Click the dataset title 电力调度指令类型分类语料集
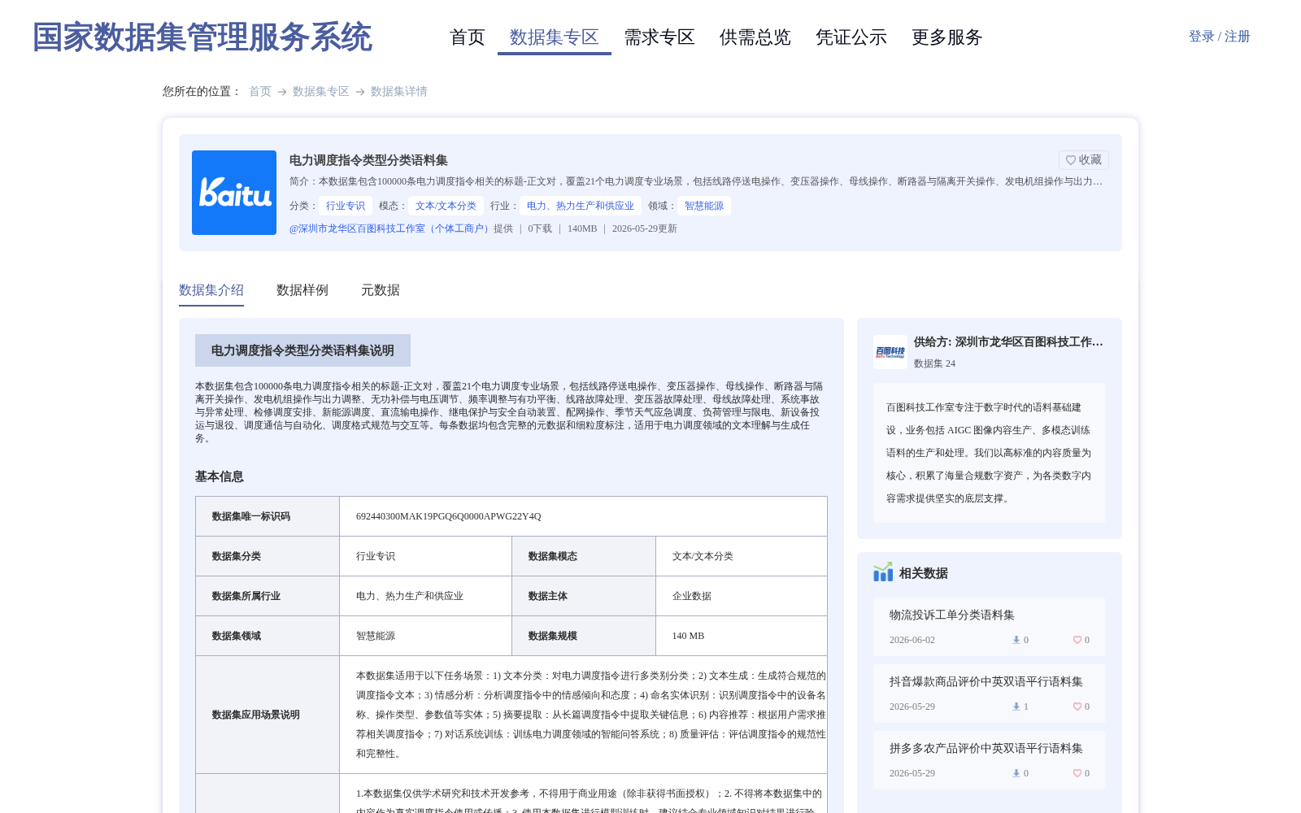This screenshot has width=1301, height=813. 368,160
